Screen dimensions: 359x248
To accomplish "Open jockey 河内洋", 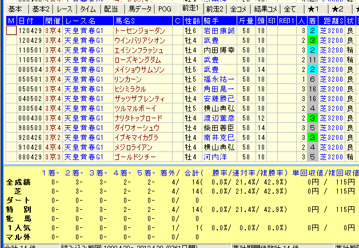I will (215, 157).
